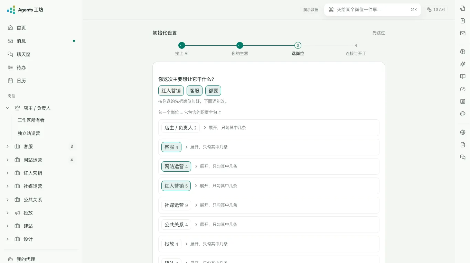Expand the 建站 group in sidebar
This screenshot has width=470, height=263.
pos(8,226)
